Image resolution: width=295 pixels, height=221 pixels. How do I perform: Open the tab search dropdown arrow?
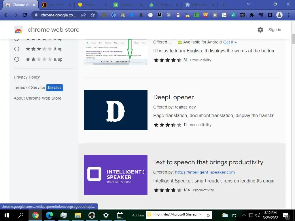(249, 4)
